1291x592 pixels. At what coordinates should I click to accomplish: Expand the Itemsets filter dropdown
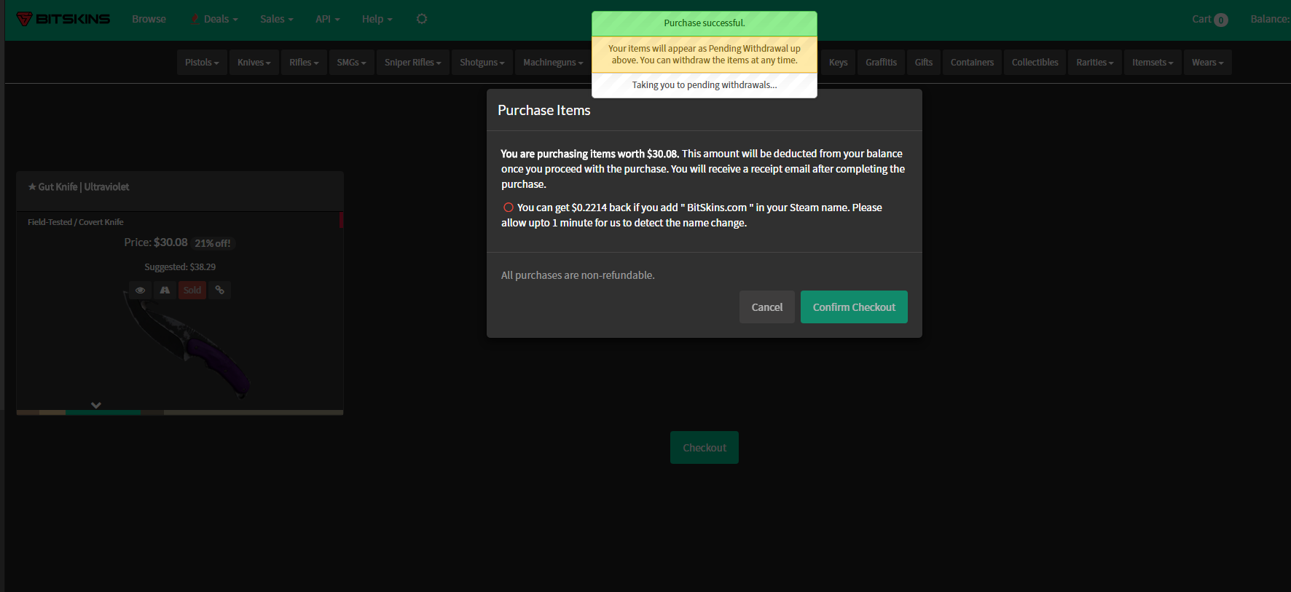pyautogui.click(x=1153, y=63)
